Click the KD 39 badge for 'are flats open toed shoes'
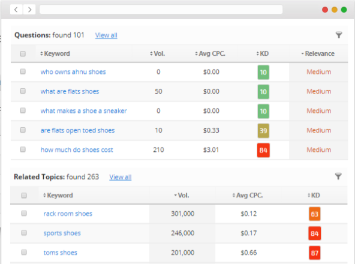 pyautogui.click(x=263, y=131)
